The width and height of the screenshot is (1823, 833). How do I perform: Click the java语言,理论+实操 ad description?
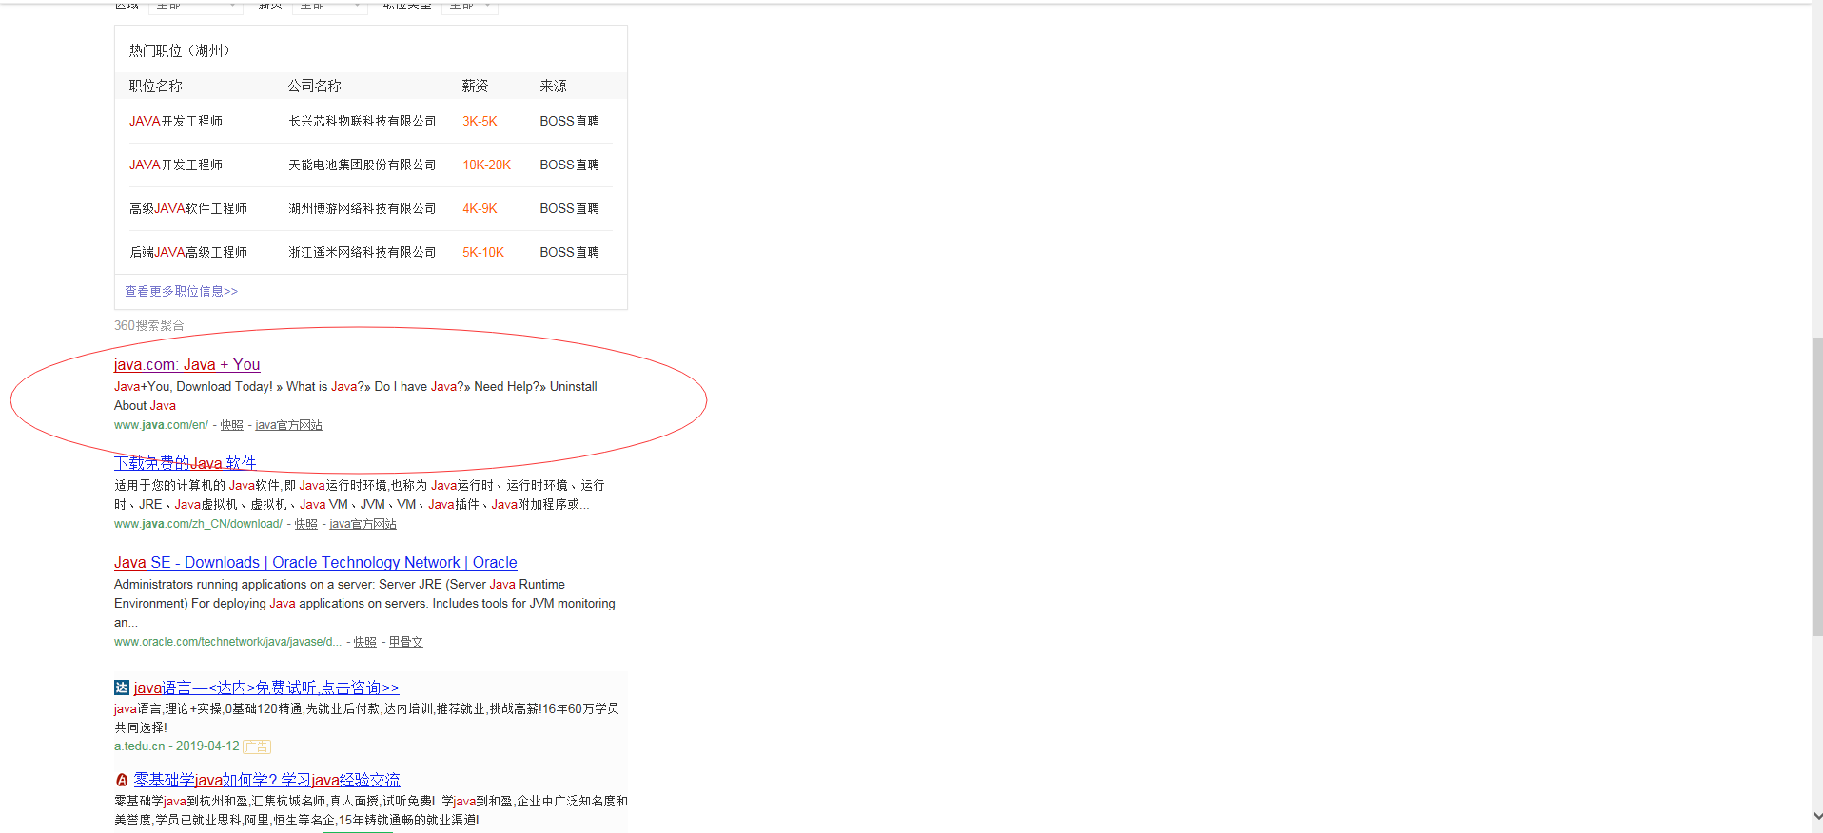click(366, 718)
